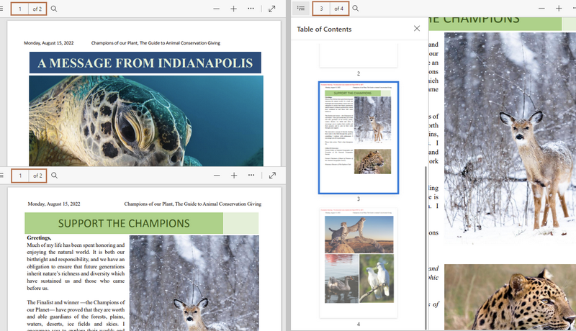Close the Table of Contents panel
The image size is (576, 331).
[x=417, y=29]
